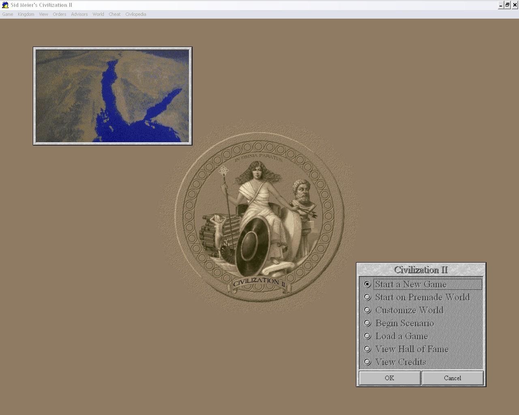Screen dimensions: 519x415
Task: Open the World menu
Action: 98,14
